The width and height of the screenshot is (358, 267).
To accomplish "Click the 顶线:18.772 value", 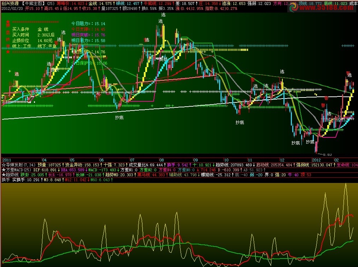I will [x=310, y=4].
